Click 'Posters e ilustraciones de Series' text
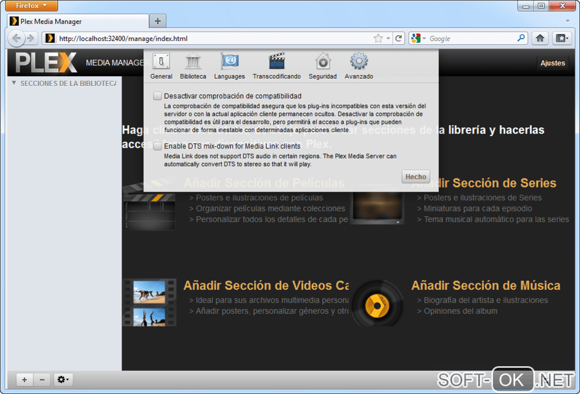This screenshot has width=580, height=394. [x=482, y=198]
